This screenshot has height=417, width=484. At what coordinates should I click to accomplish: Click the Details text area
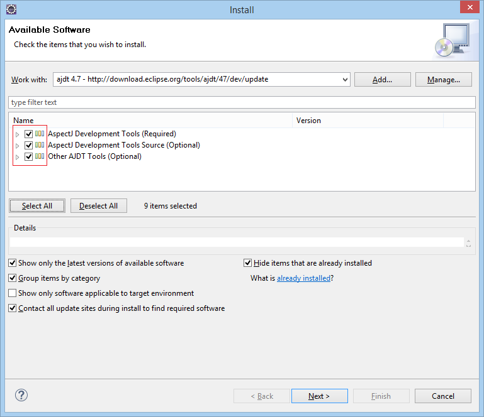(237, 242)
